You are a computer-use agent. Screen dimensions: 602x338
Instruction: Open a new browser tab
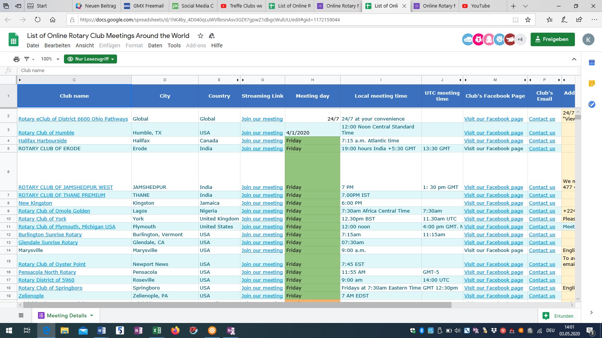pyautogui.click(x=513, y=6)
